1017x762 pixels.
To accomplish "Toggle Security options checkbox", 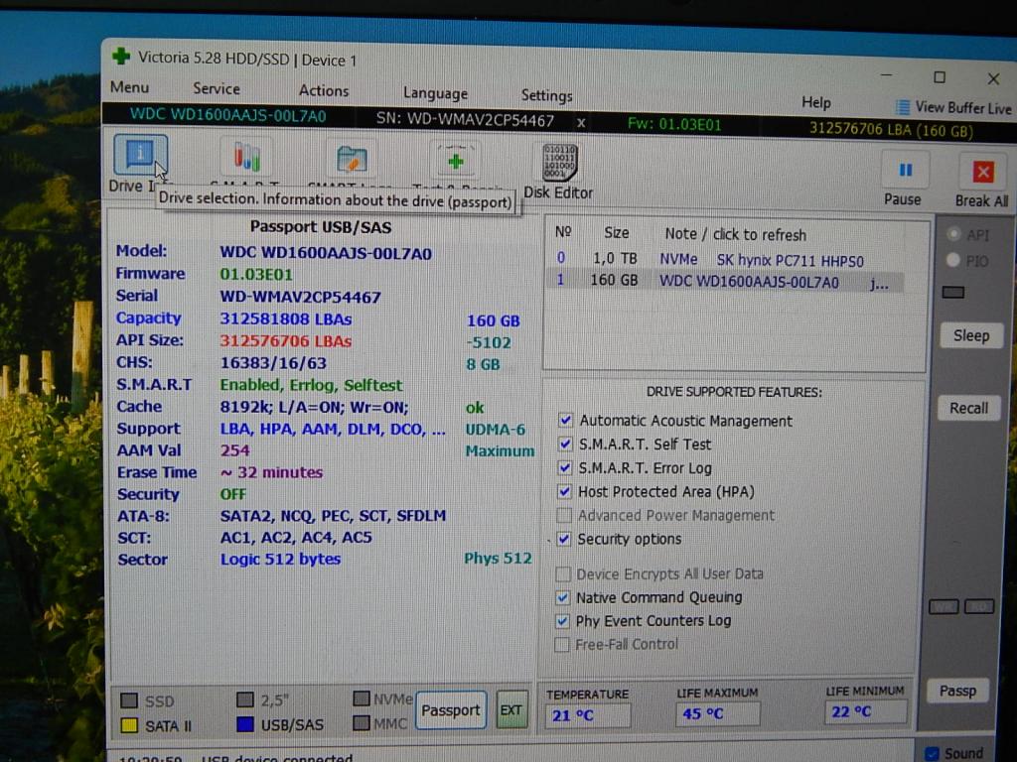I will point(564,539).
